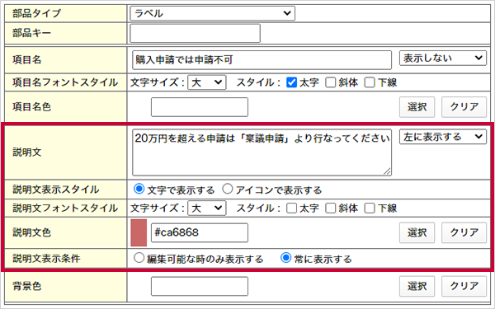Click the 部品キー input field

pyautogui.click(x=195, y=34)
